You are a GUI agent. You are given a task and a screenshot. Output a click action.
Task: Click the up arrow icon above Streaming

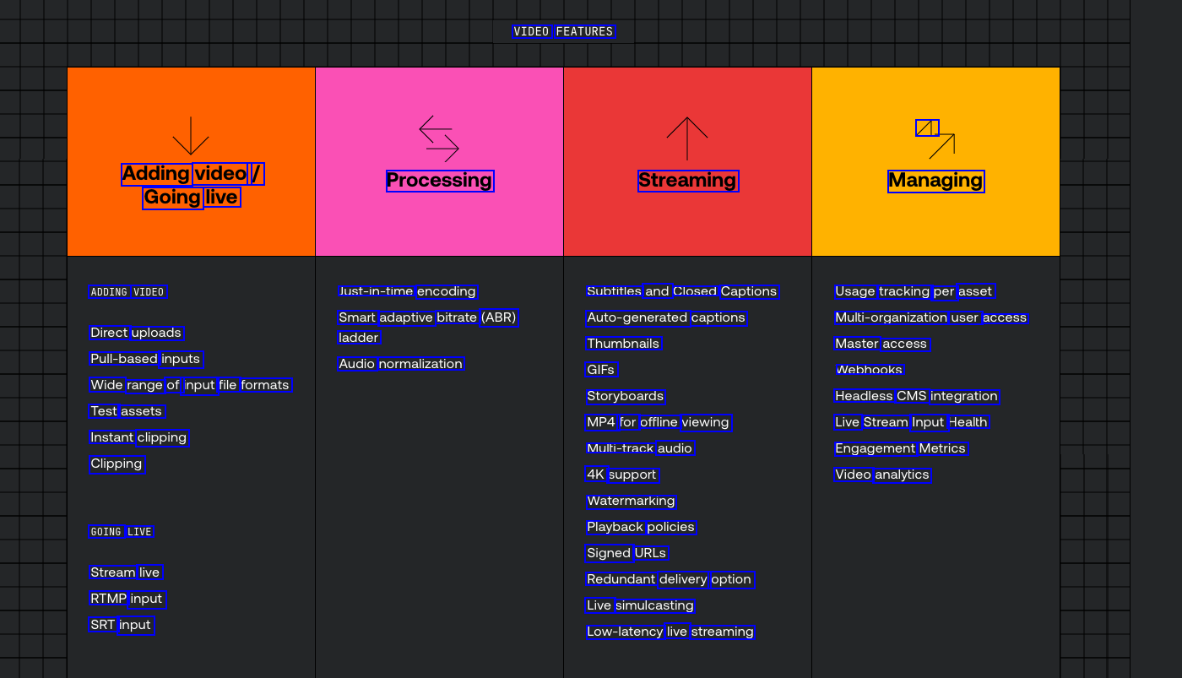[687, 138]
